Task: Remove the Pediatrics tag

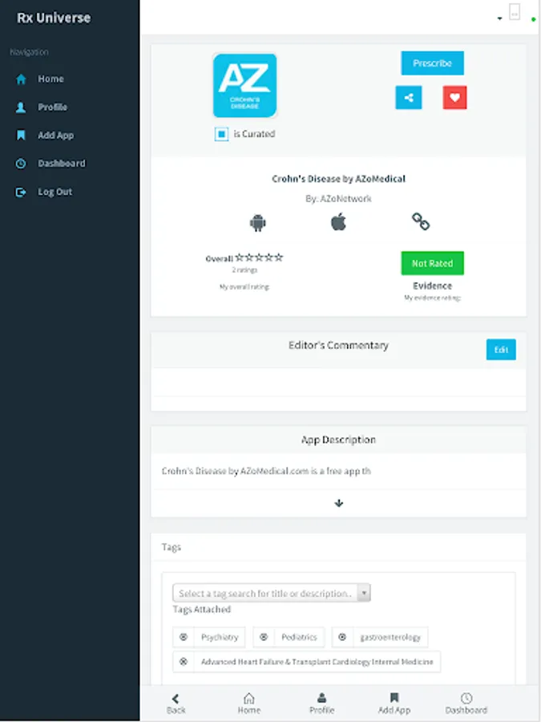Action: [x=264, y=637]
